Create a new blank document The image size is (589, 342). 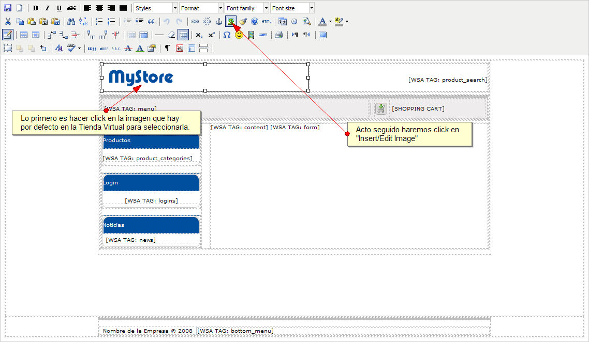(20, 8)
